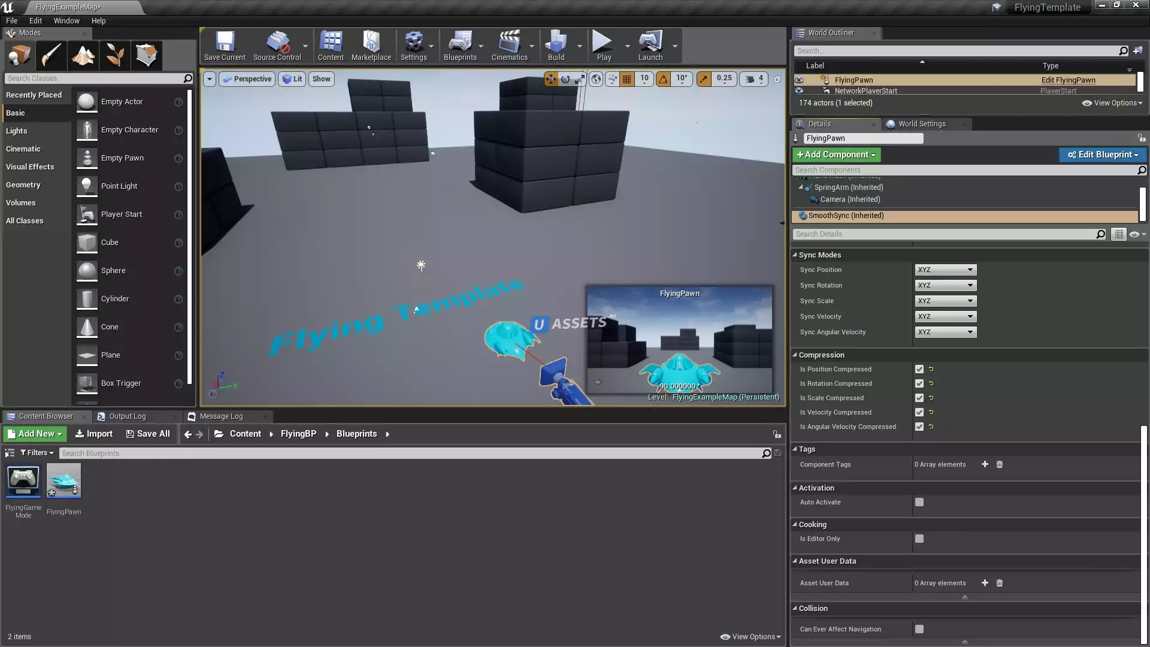
Task: Collapse the Compression section
Action: (795, 355)
